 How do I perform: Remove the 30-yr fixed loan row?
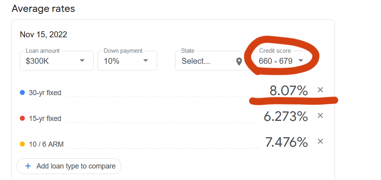(x=320, y=90)
